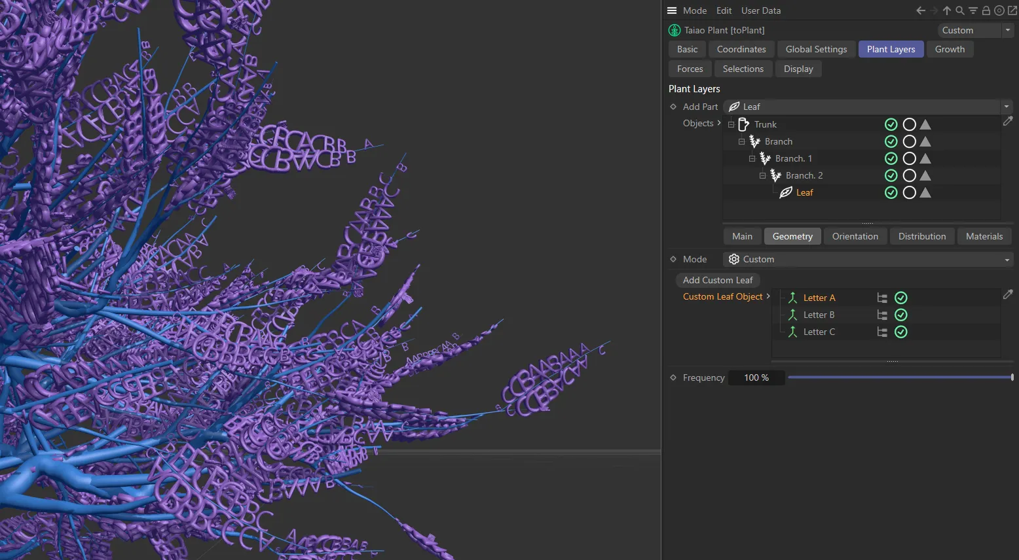Open the search magnifier in the top toolbar
This screenshot has height=560, width=1019.
(x=959, y=10)
